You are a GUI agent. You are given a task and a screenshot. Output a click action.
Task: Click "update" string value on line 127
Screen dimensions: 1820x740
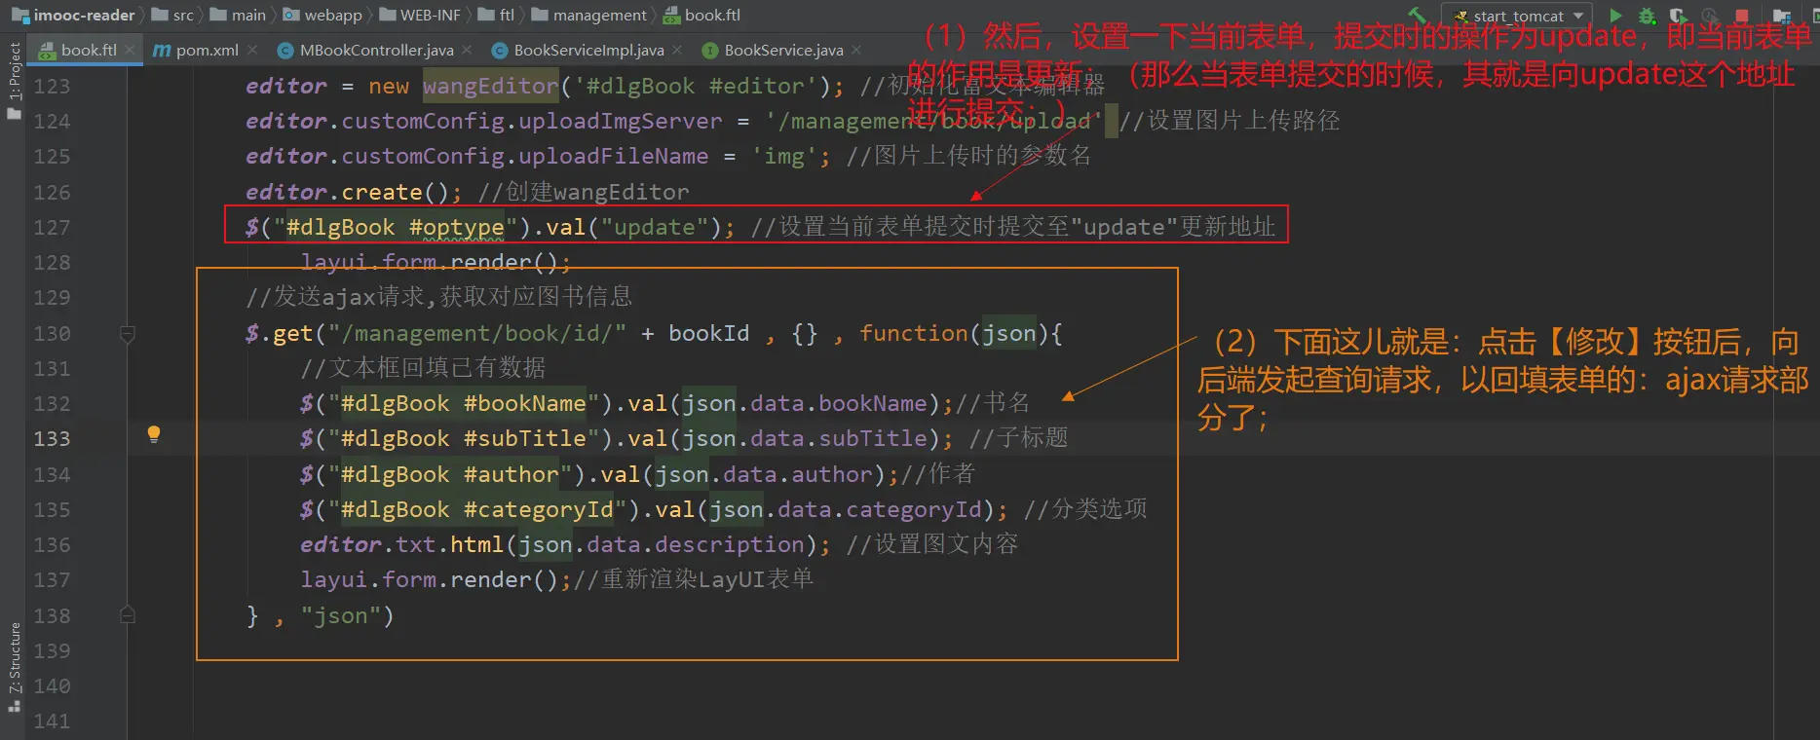tap(655, 228)
